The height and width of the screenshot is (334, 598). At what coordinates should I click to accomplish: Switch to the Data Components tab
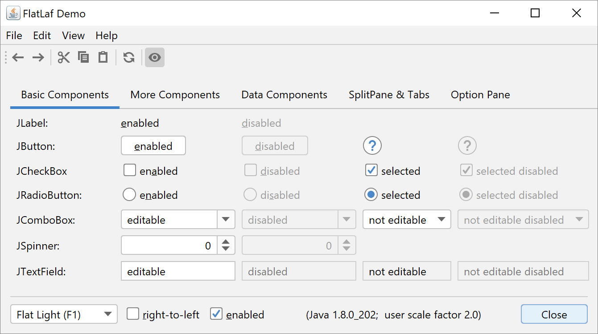click(284, 95)
